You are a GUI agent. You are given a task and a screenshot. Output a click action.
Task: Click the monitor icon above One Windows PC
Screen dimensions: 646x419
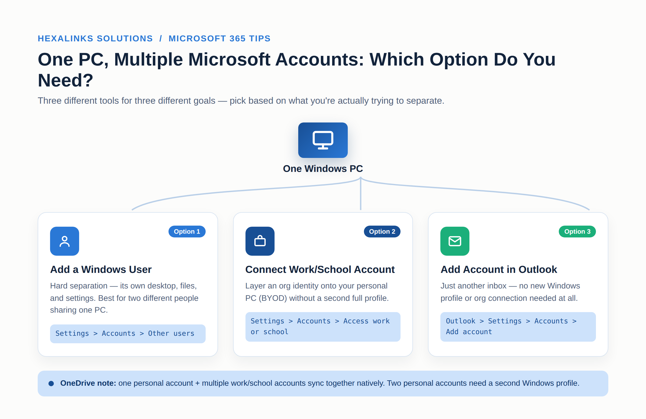(x=323, y=140)
